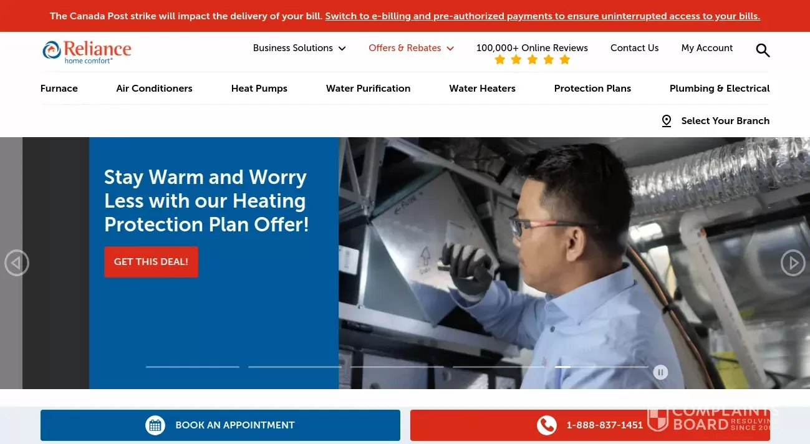Open the Heat Pumps menu item
Viewport: 810px width, 444px height.
(259, 89)
